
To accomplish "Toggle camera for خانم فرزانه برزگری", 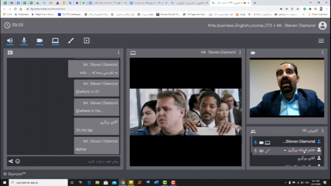I will (261, 151).
